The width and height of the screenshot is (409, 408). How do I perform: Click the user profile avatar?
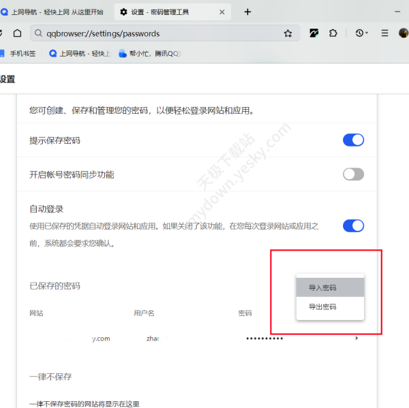tap(404, 33)
